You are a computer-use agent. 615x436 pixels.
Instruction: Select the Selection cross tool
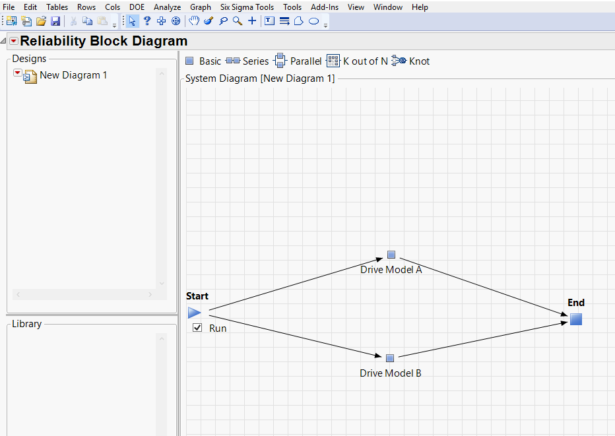(x=161, y=21)
